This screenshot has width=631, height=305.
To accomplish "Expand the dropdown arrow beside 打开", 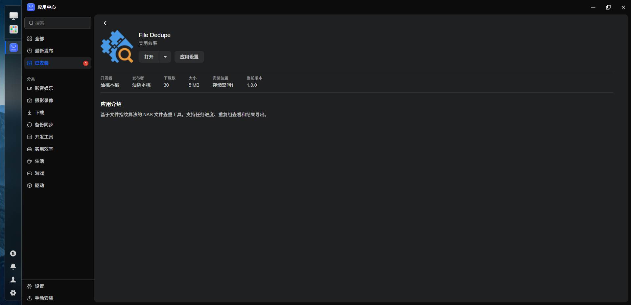I will click(165, 57).
